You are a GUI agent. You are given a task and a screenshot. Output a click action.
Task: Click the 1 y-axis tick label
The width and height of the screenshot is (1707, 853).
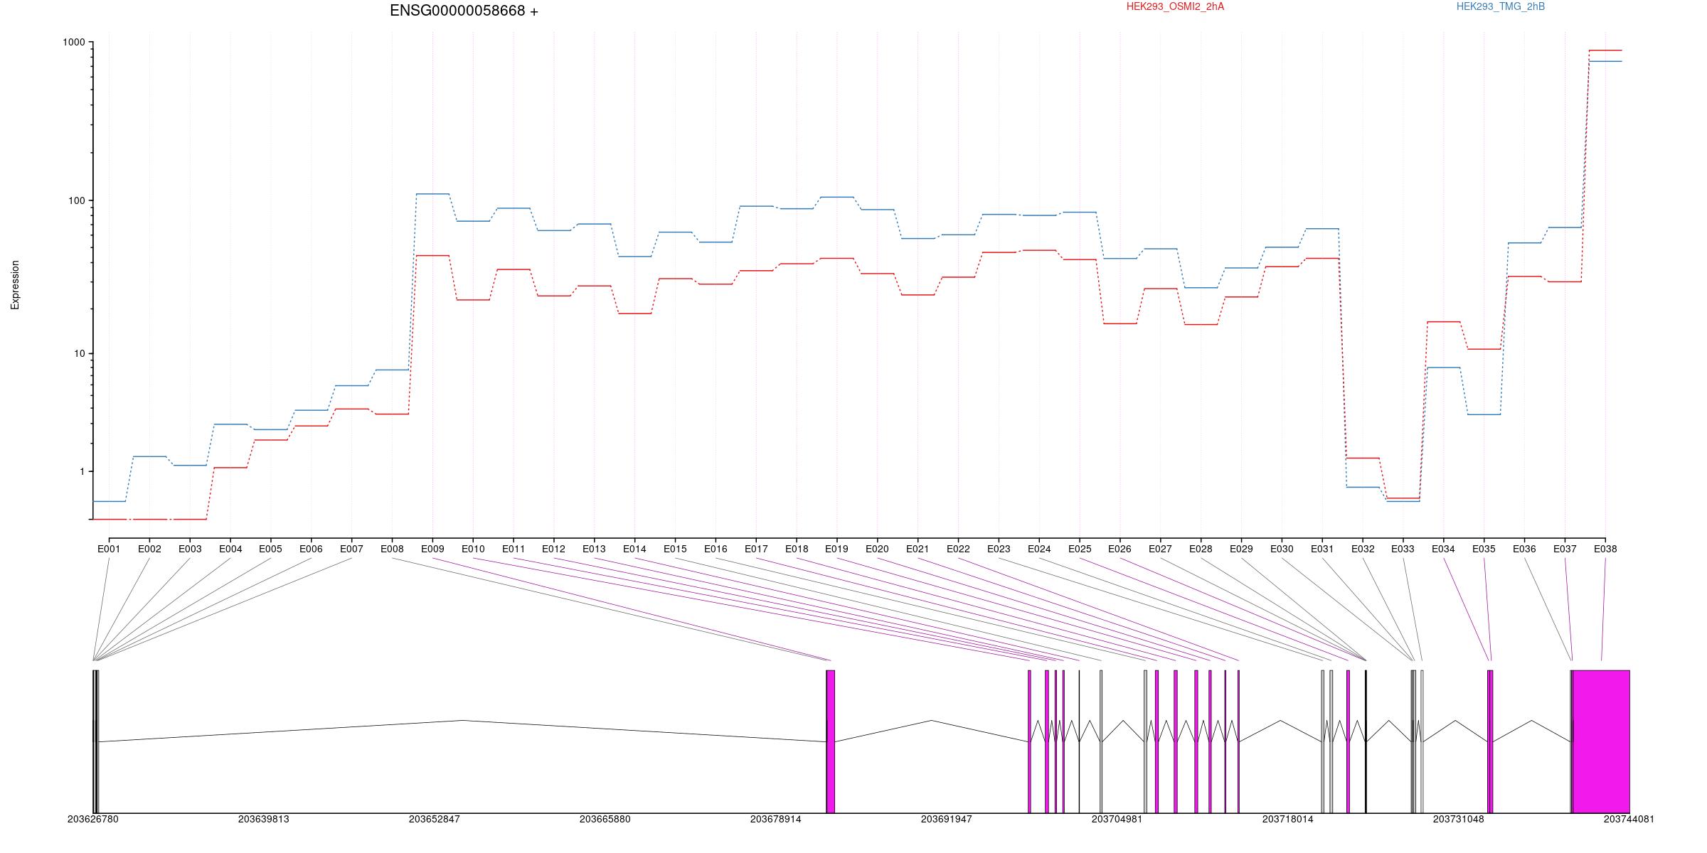point(82,471)
